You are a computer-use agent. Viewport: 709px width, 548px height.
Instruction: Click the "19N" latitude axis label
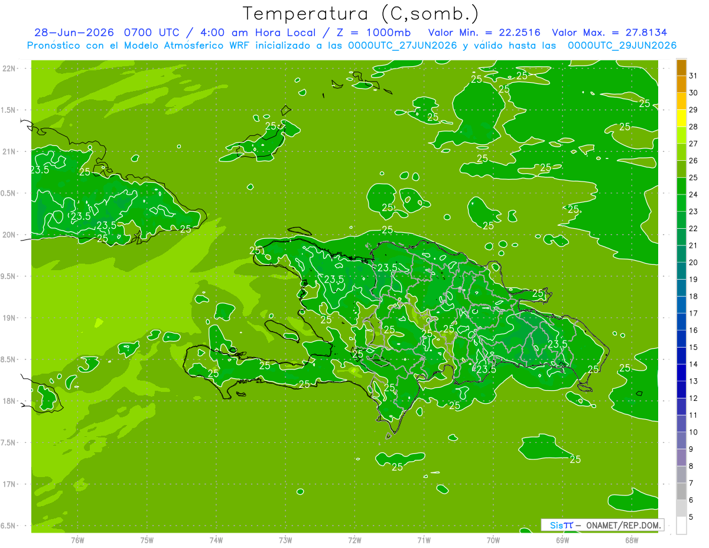pyautogui.click(x=9, y=318)
